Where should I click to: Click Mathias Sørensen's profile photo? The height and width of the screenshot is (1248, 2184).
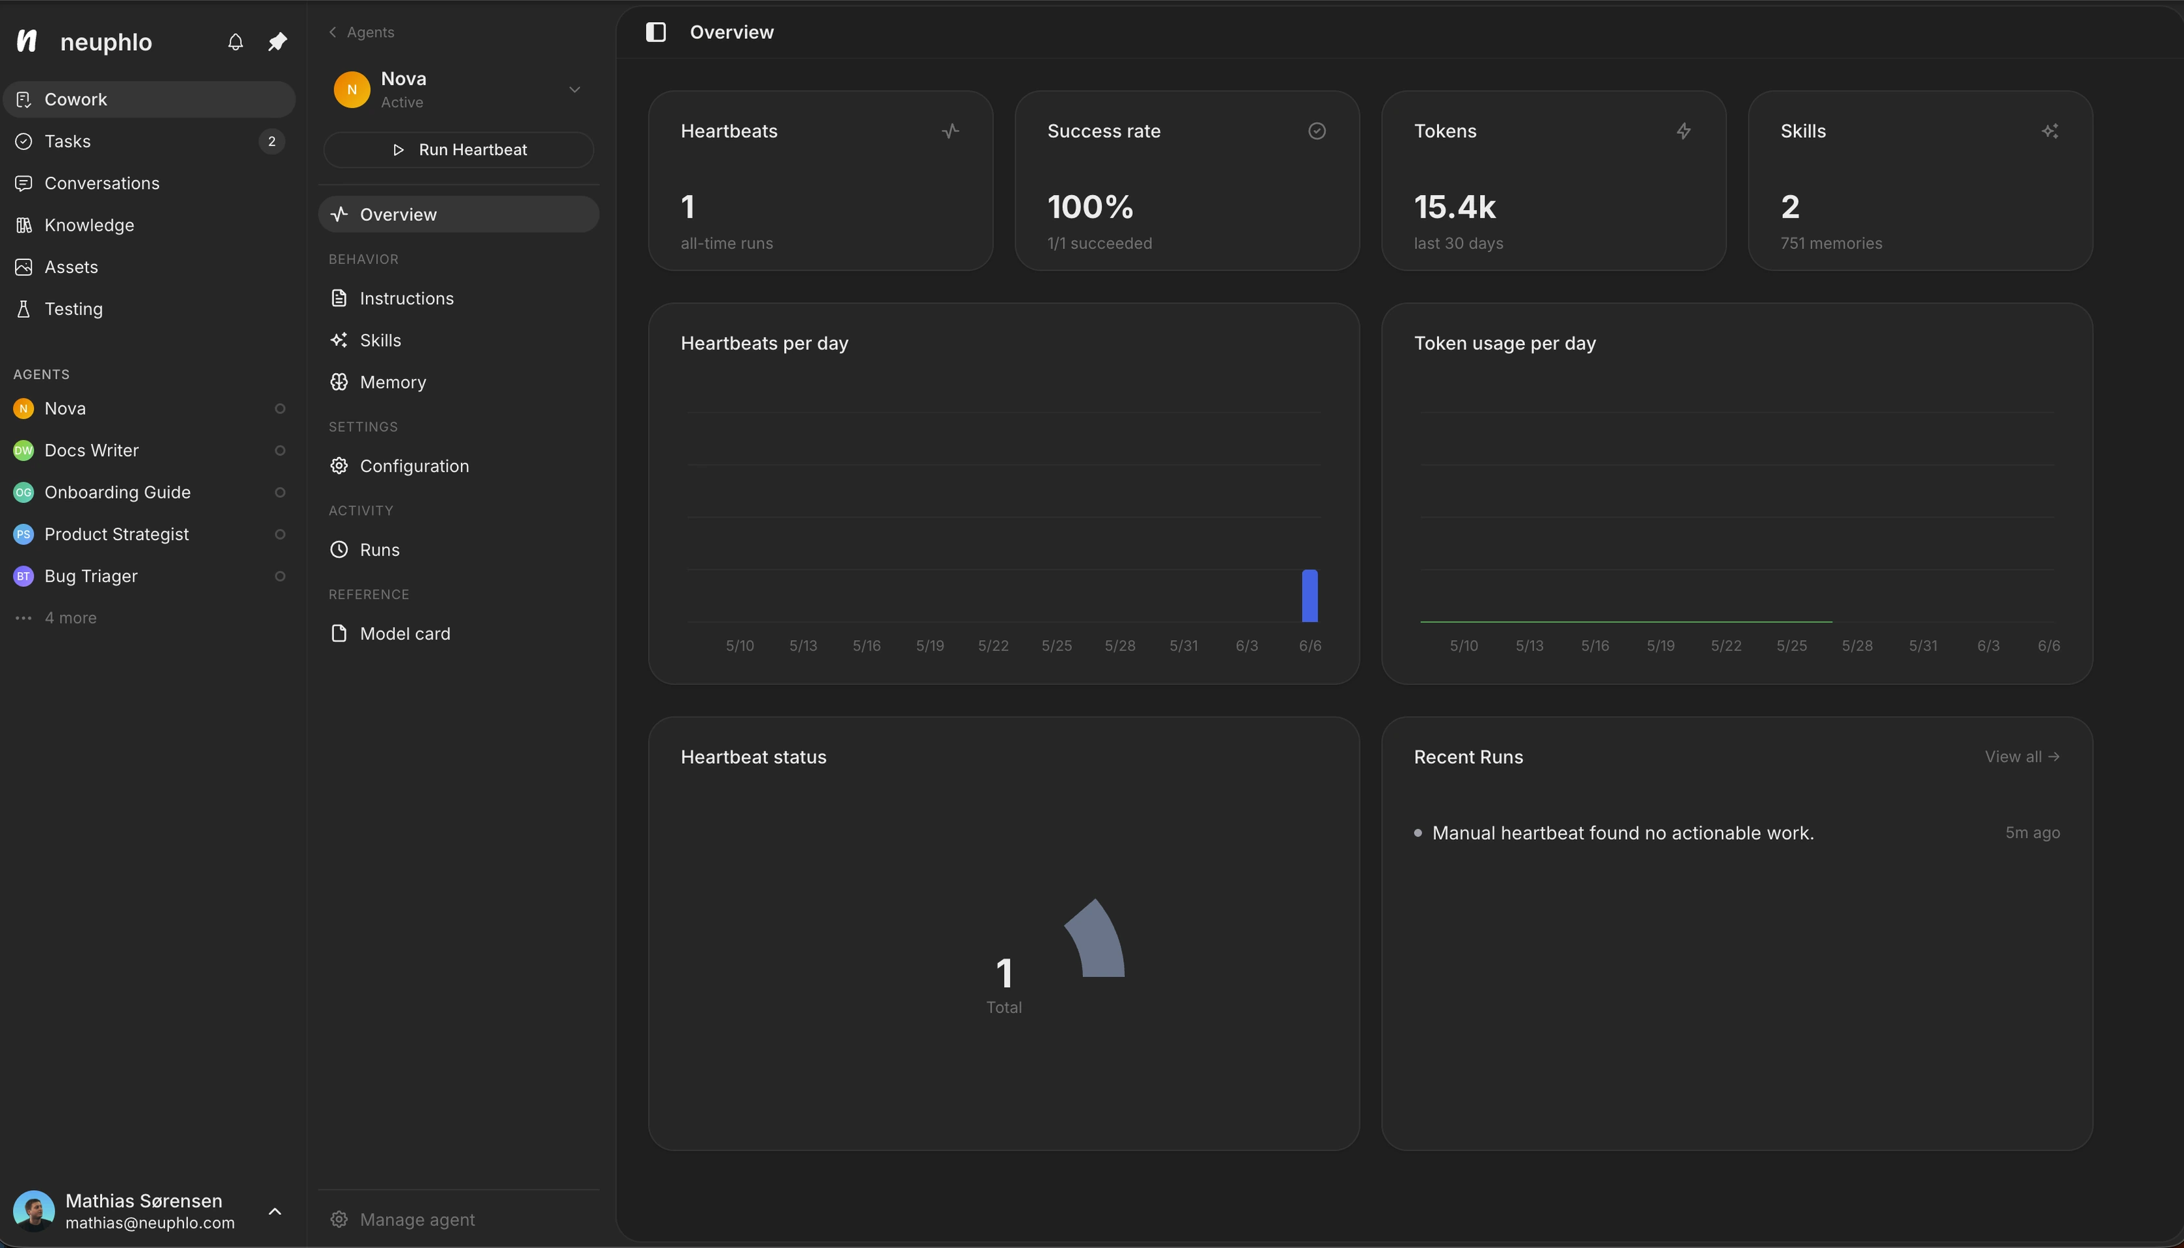point(34,1210)
